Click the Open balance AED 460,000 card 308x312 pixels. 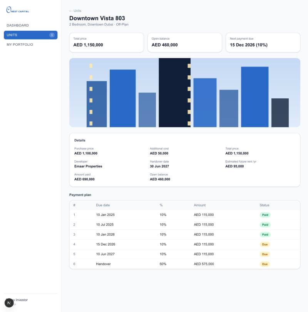184,43
